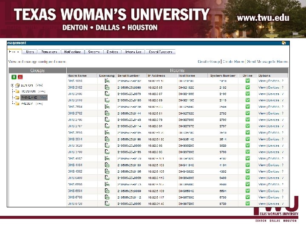
Task: Click the icon in the management title bar
Action: (x=284, y=43)
